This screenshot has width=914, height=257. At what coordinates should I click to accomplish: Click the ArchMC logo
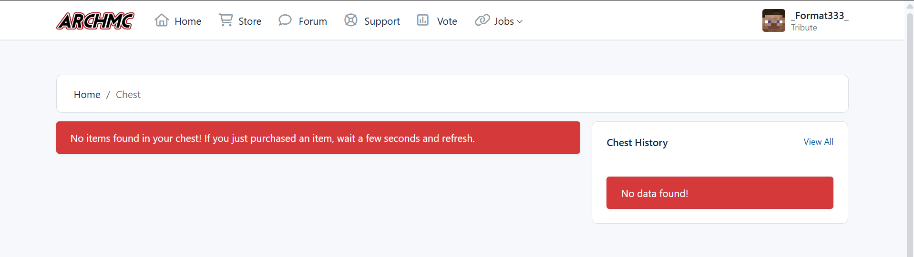tap(95, 21)
